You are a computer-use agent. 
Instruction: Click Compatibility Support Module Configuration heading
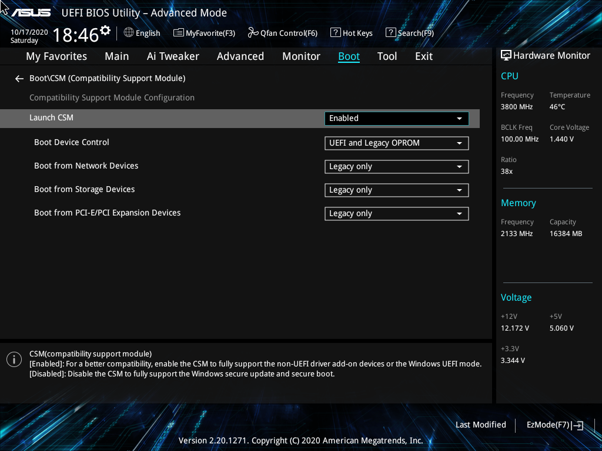(112, 98)
